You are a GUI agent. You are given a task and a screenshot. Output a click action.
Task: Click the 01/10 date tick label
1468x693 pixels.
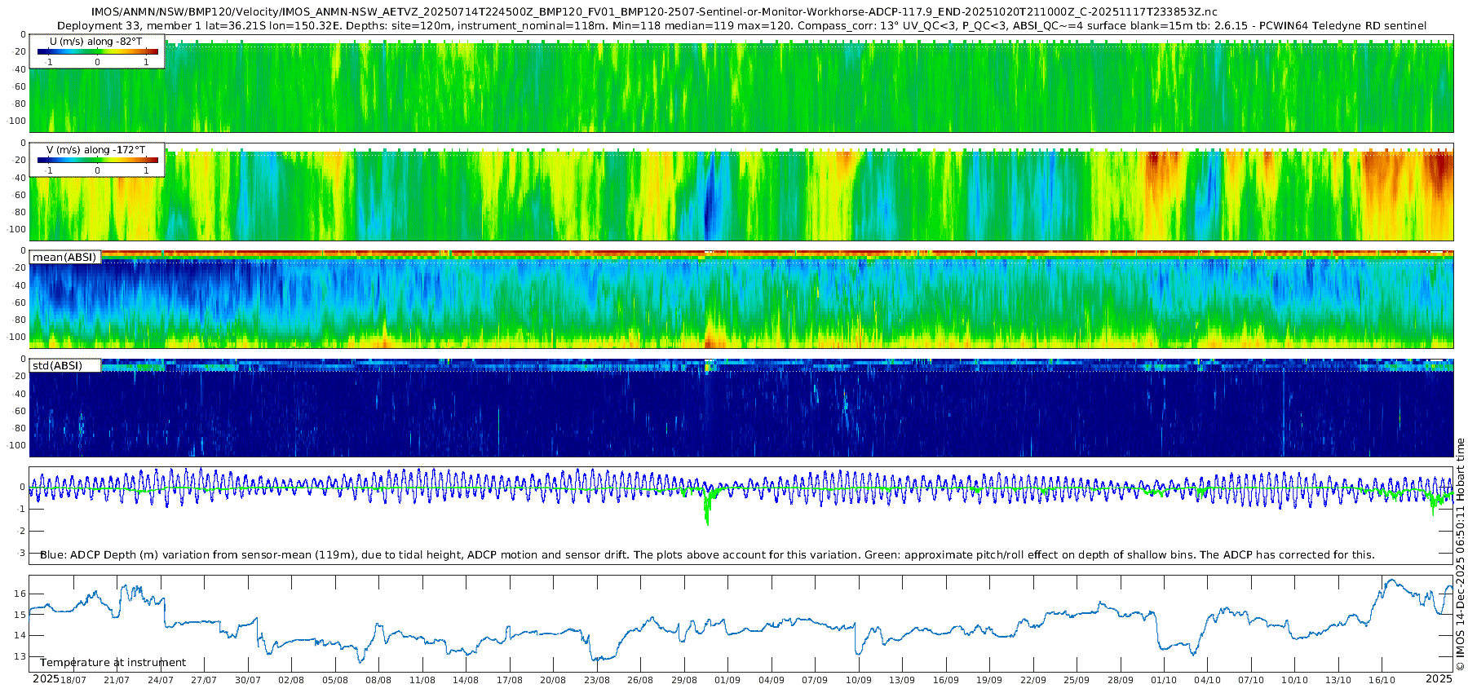tap(1164, 680)
